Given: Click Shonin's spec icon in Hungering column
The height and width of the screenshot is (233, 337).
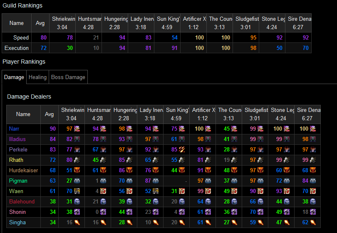Looking at the screenshot, I should pos(129,212).
